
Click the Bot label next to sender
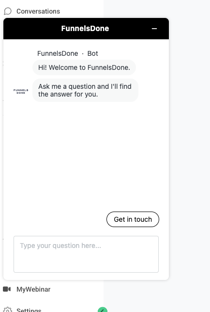point(93,53)
